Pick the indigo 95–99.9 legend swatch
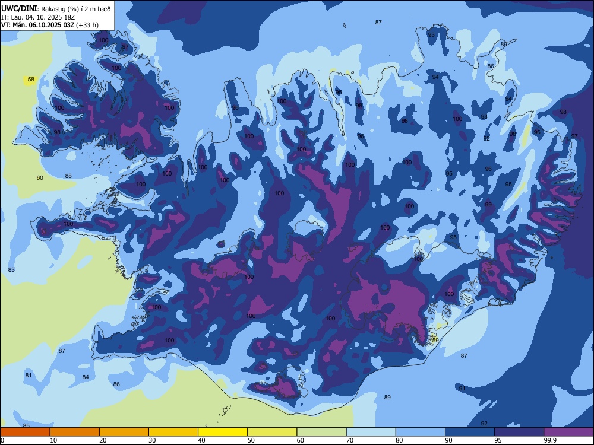Screen dimensions: 594x445 pos(519,432)
